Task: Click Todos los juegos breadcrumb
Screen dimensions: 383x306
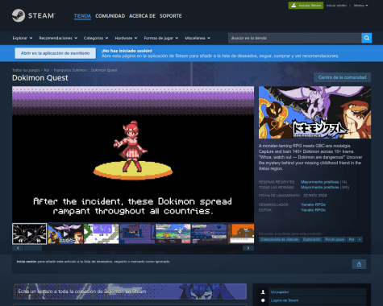Action: [26, 70]
